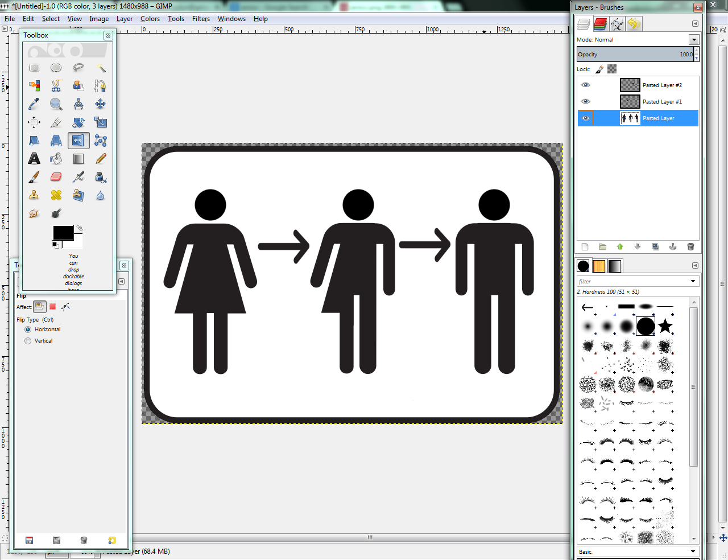Raise the selected layer

point(620,246)
